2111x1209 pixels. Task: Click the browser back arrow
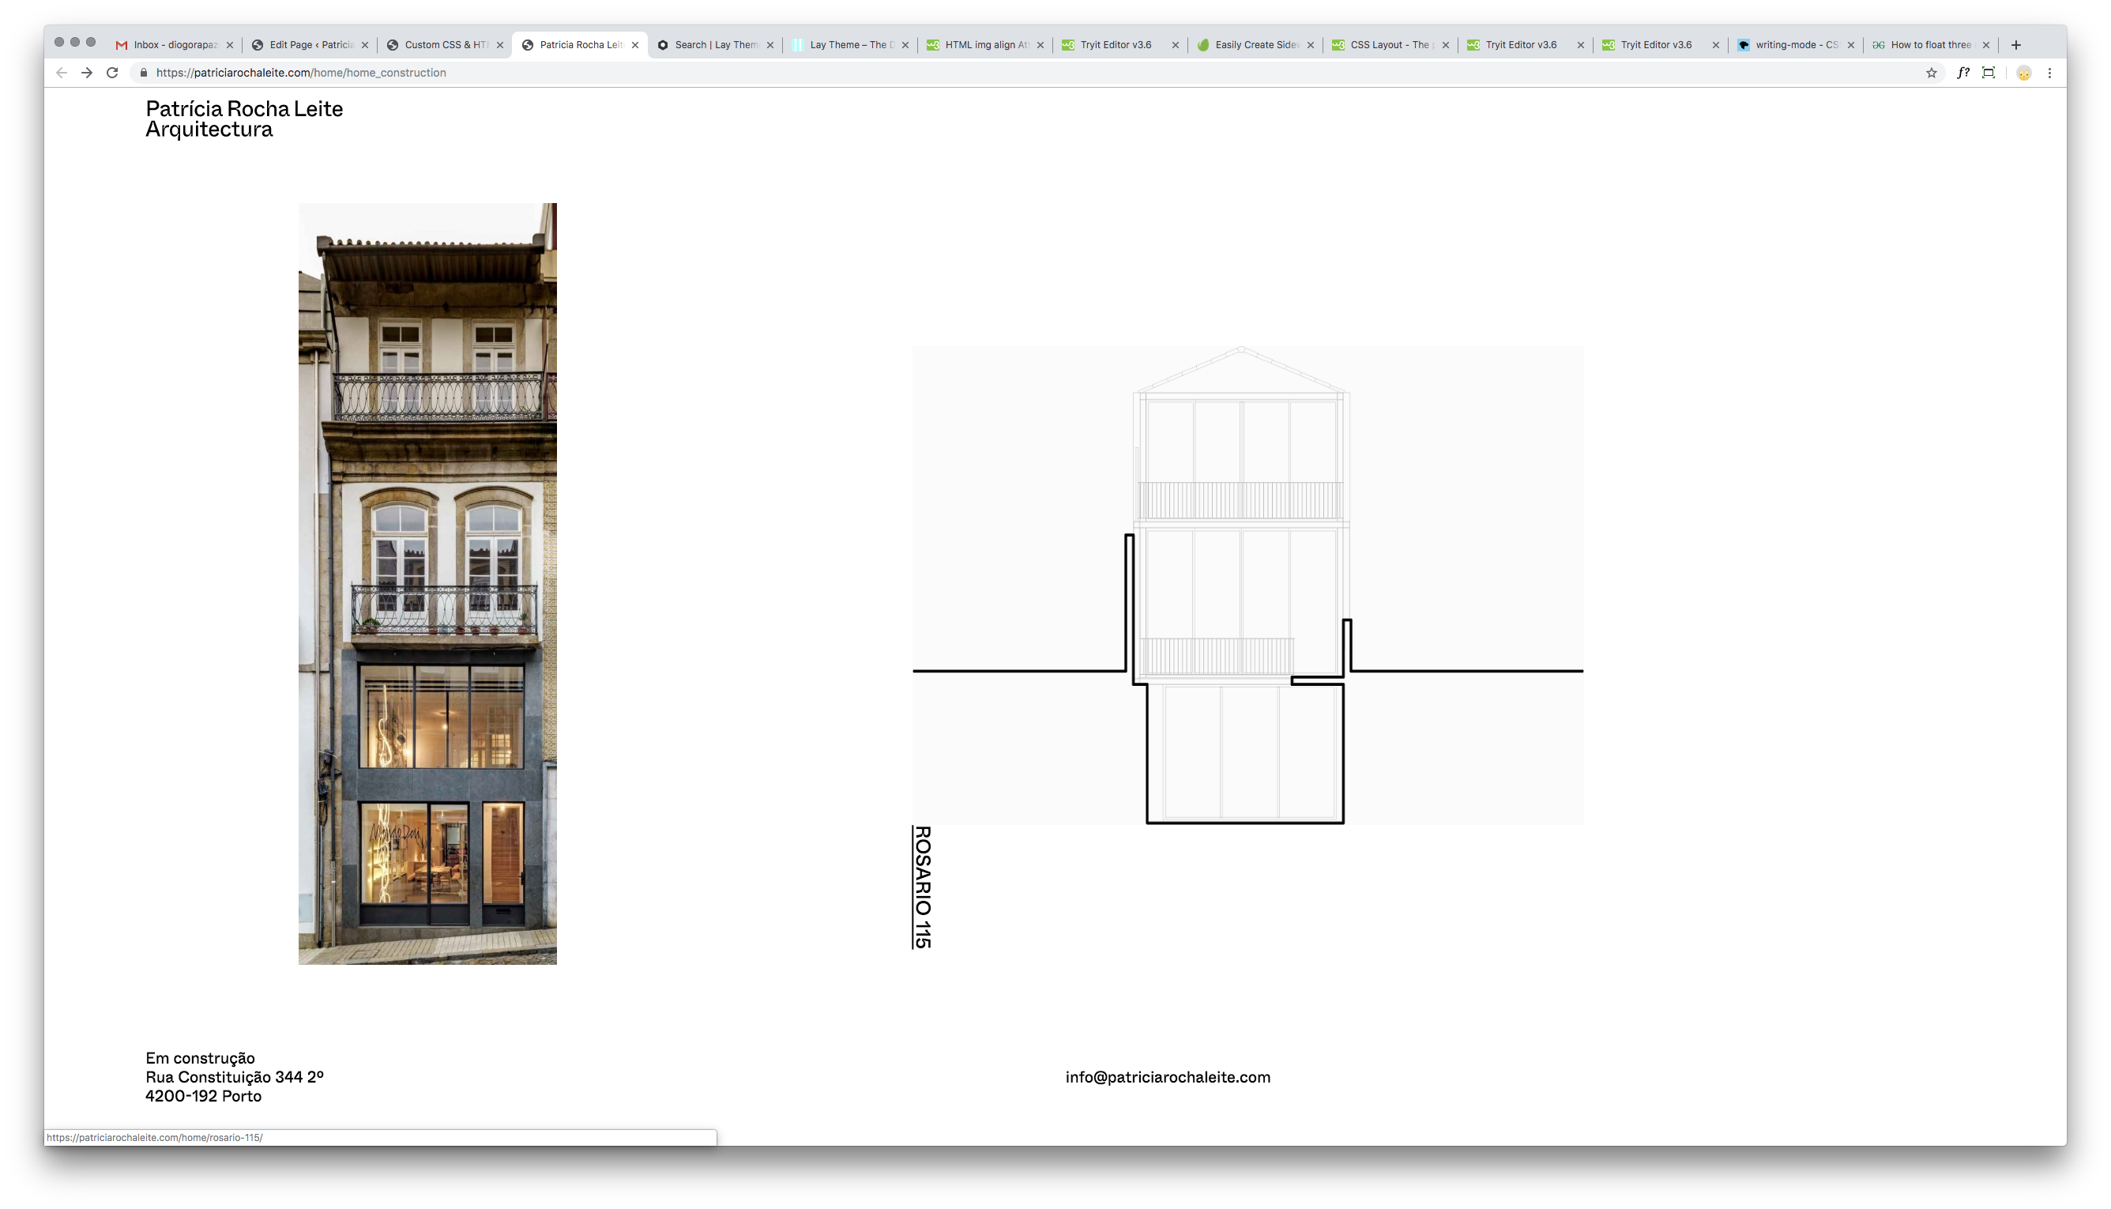62,73
